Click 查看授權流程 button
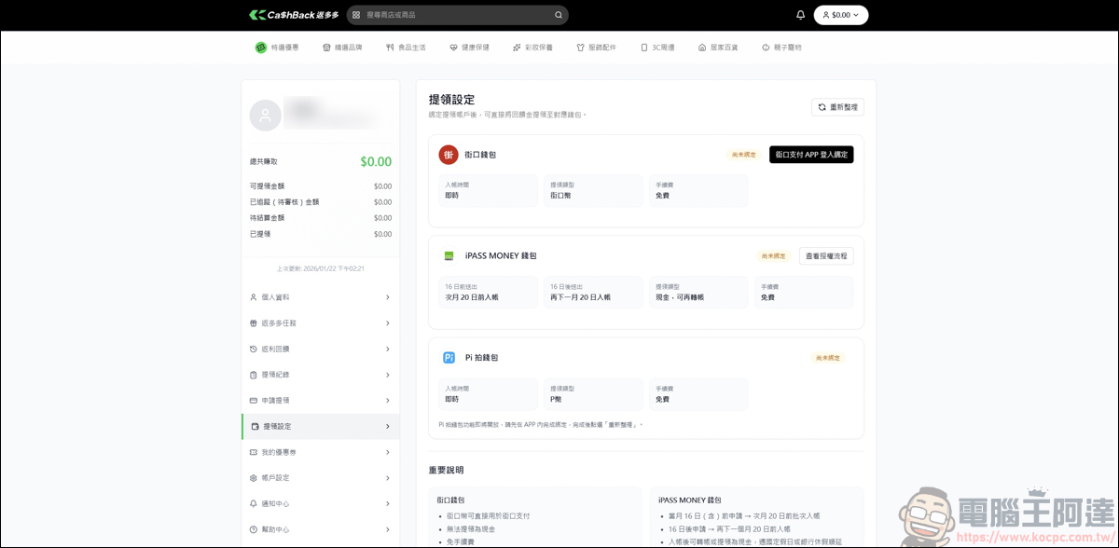This screenshot has height=548, width=1119. tap(826, 255)
